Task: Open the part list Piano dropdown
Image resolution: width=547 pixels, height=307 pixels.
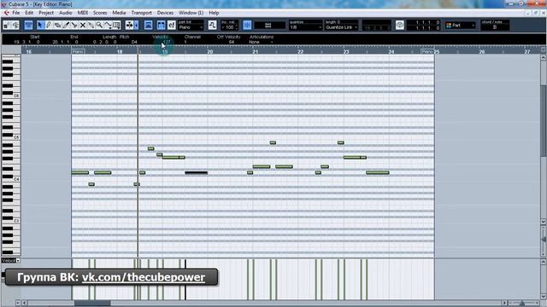Action: 191,27
